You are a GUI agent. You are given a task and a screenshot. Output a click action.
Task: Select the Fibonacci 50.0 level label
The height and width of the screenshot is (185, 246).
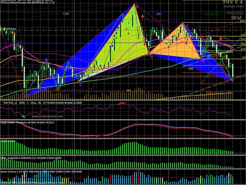tap(243, 39)
